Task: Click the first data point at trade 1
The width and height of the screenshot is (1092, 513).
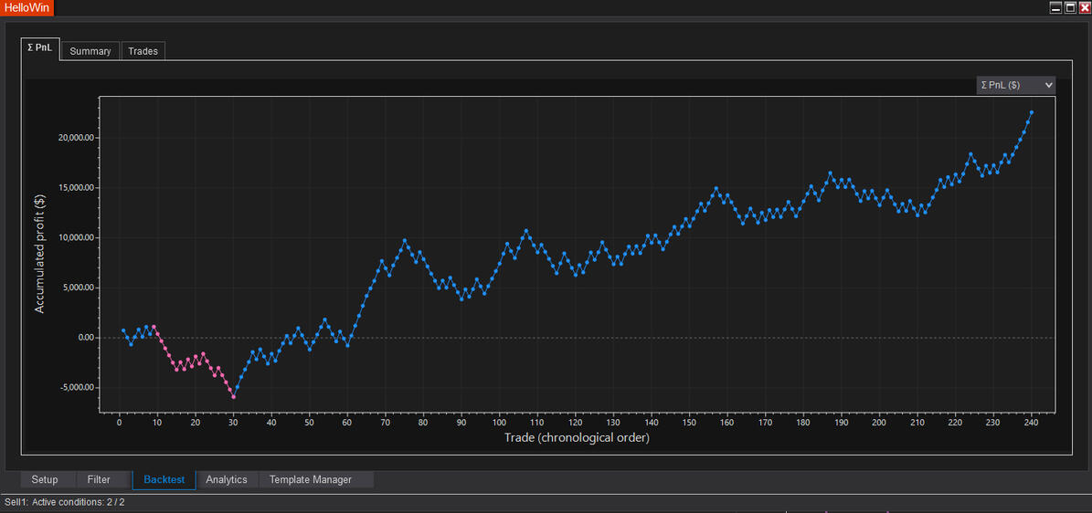Action: coord(123,330)
